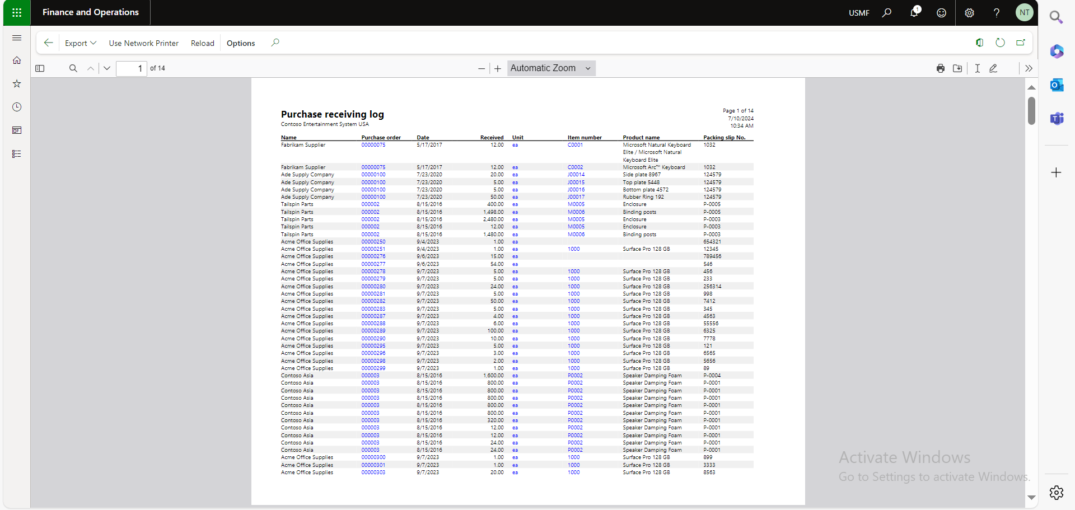Download the PDF document
Image resolution: width=1075 pixels, height=510 pixels.
click(957, 68)
